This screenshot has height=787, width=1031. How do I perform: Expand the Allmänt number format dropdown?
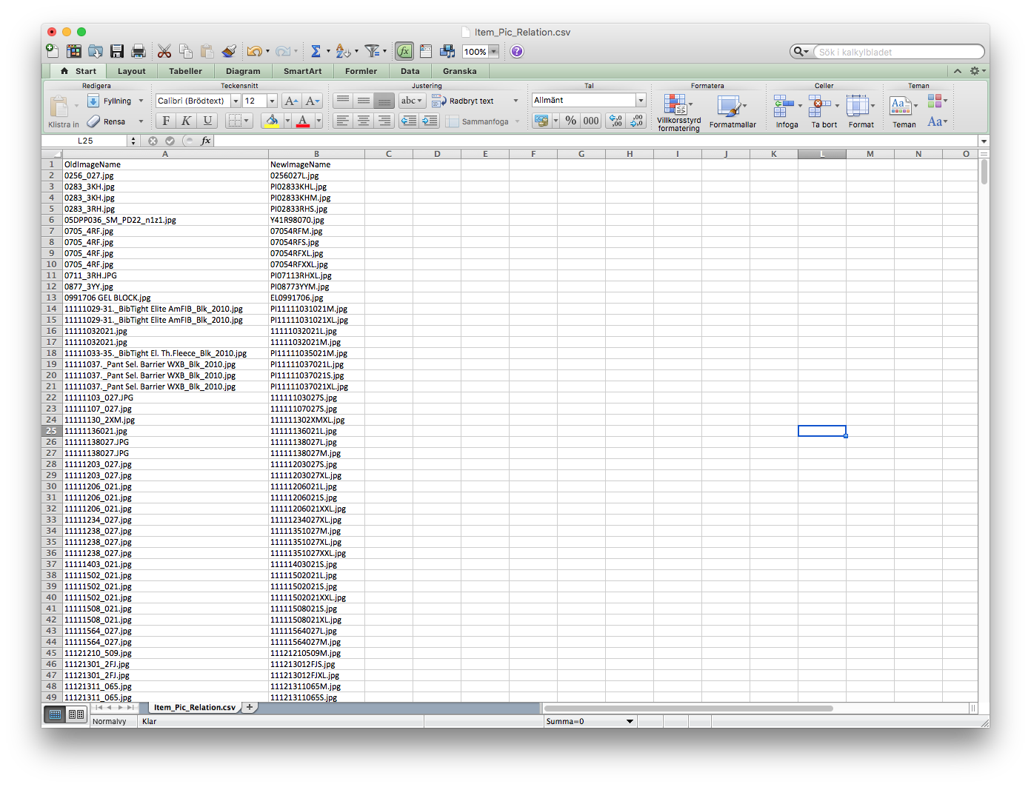tap(641, 100)
